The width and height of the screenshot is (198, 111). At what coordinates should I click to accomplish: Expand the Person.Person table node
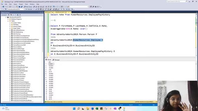(10, 64)
